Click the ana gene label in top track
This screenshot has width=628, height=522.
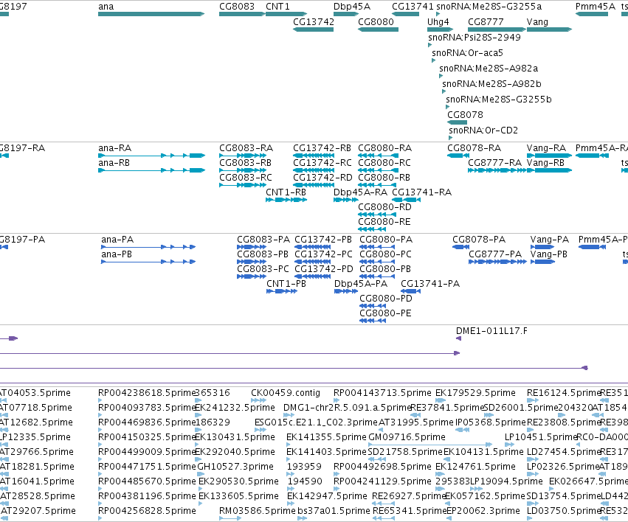(106, 7)
